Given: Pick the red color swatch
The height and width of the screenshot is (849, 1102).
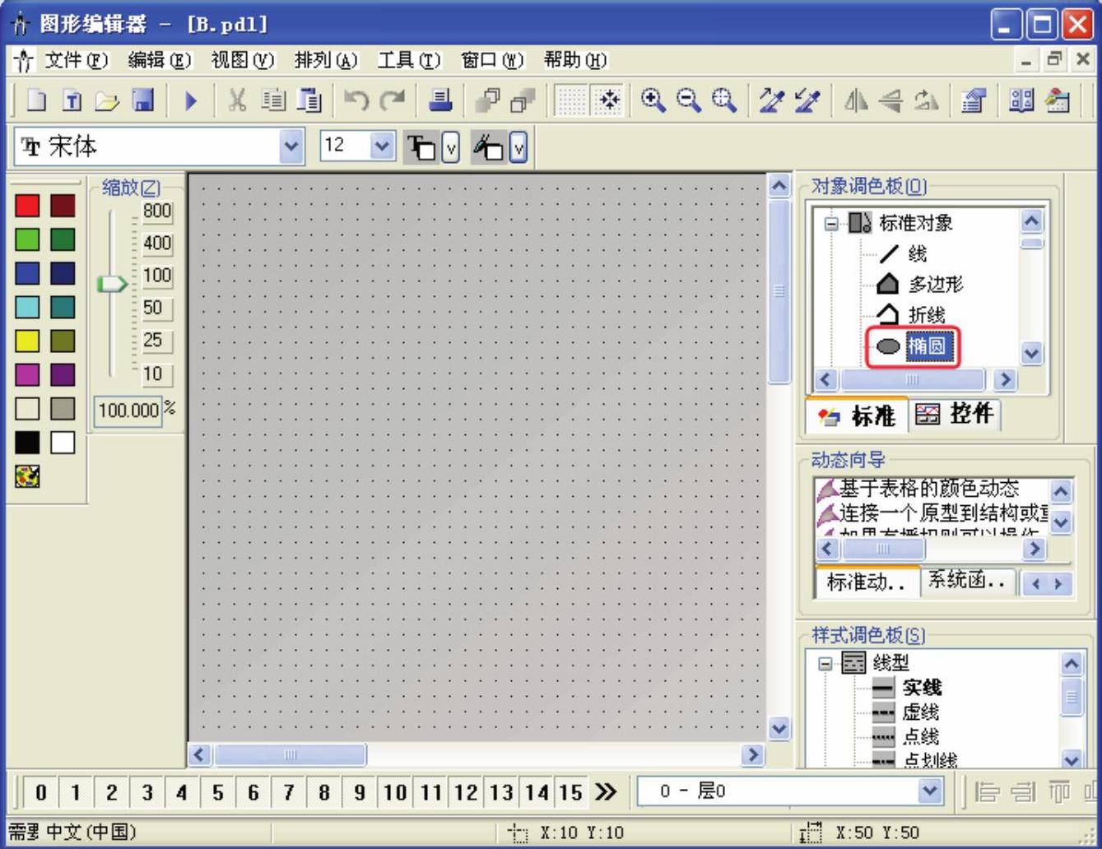Looking at the screenshot, I should 27,206.
